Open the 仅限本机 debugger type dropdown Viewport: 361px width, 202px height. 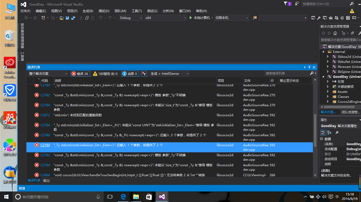click(232, 18)
